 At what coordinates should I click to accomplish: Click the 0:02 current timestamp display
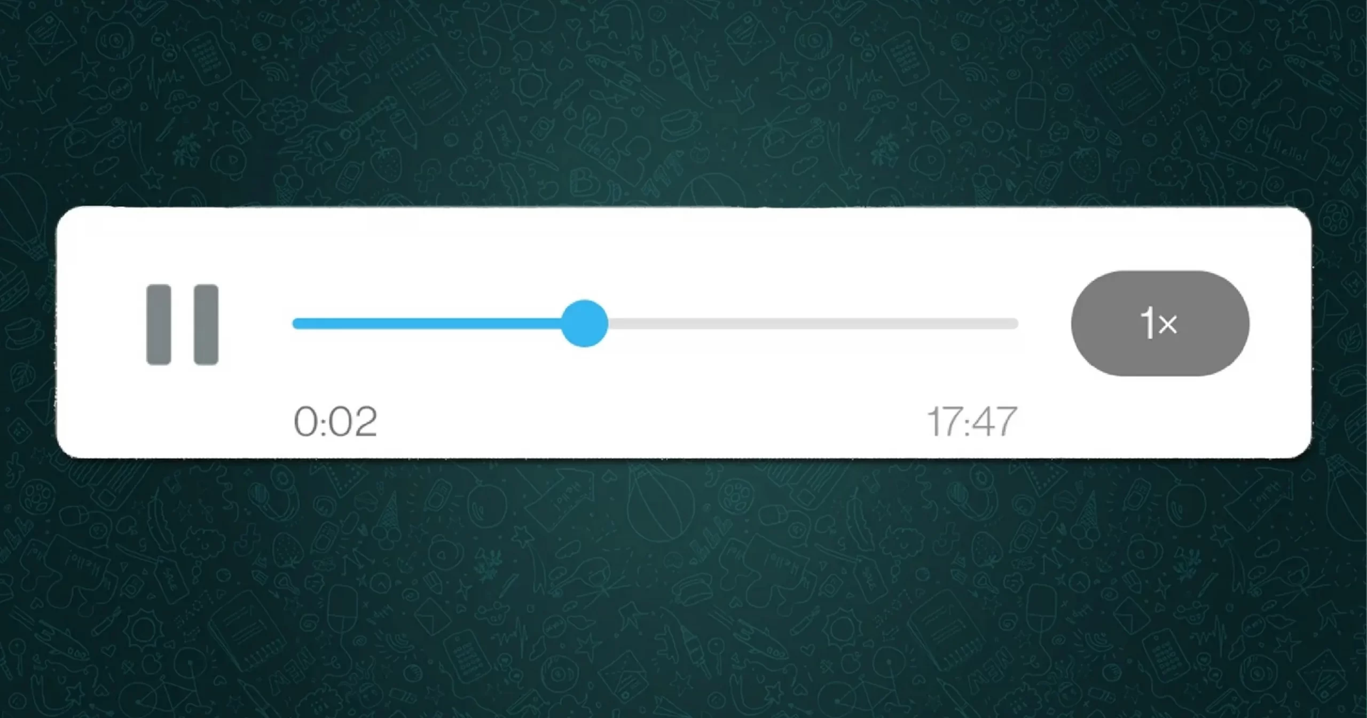pos(334,421)
